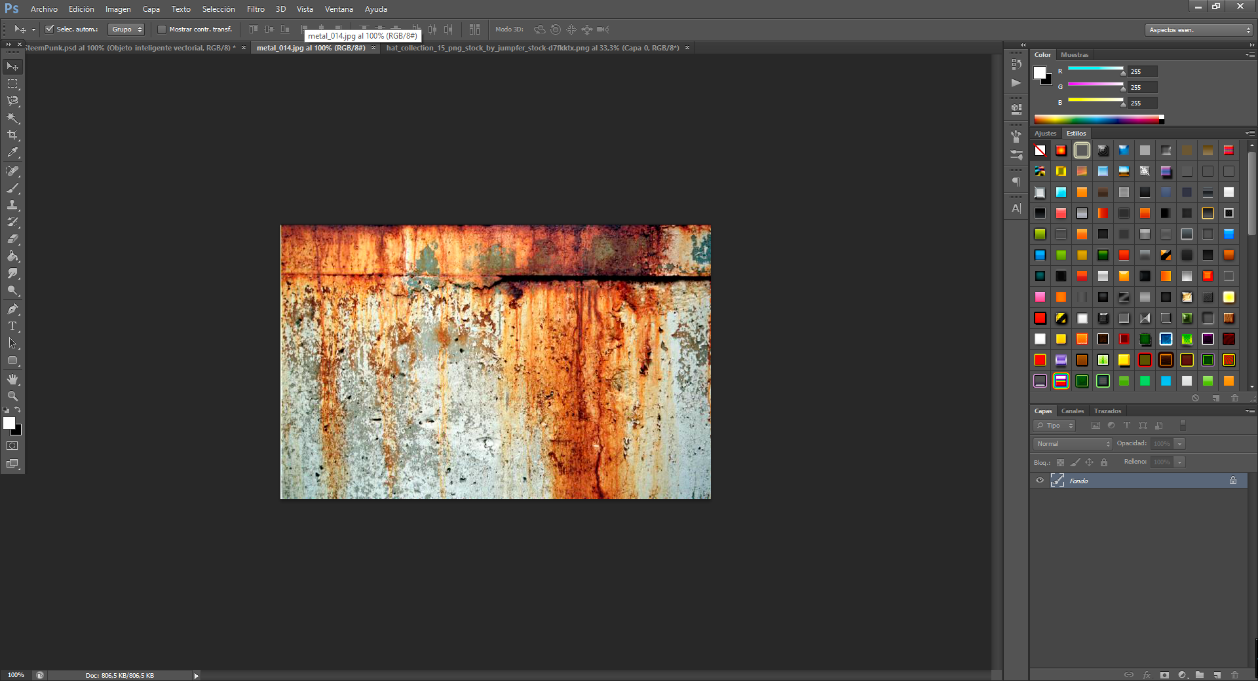This screenshot has height=681, width=1258.
Task: Toggle lock position in Bloq. row
Action: click(x=1089, y=462)
